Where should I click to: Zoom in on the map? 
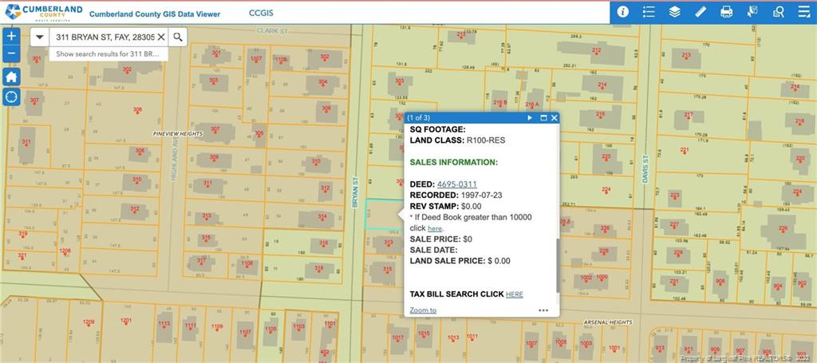tap(11, 36)
